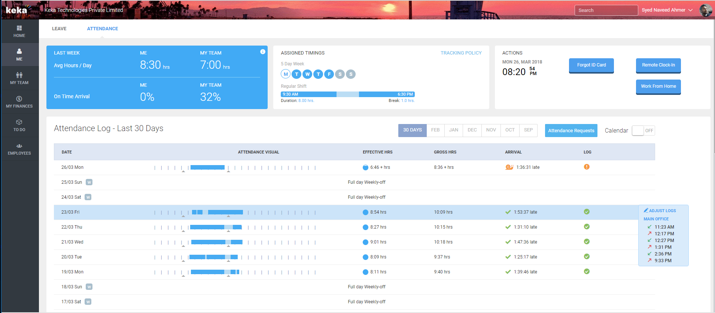Click the 1:39:46 late arrival text

pos(525,272)
